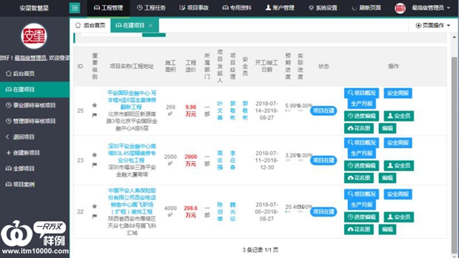Switch to the 后台首页 tab

(x=90, y=26)
